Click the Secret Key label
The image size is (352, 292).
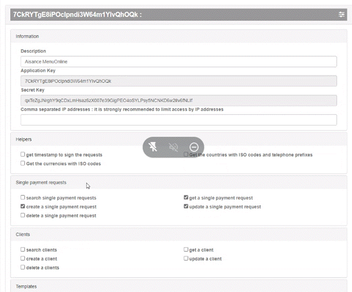[x=33, y=90]
